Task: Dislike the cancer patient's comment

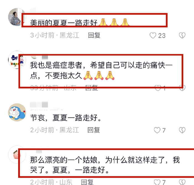Action: [182, 88]
